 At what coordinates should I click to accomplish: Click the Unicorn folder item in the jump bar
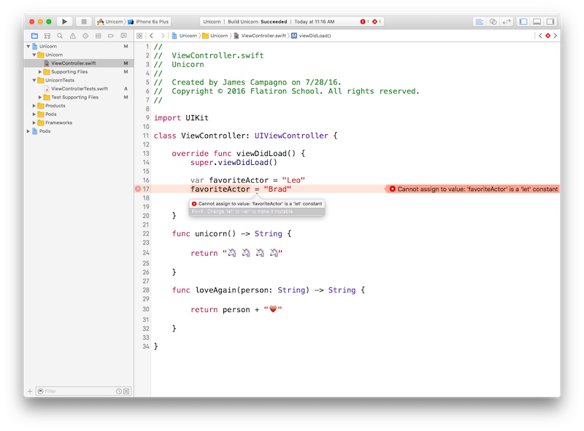215,36
